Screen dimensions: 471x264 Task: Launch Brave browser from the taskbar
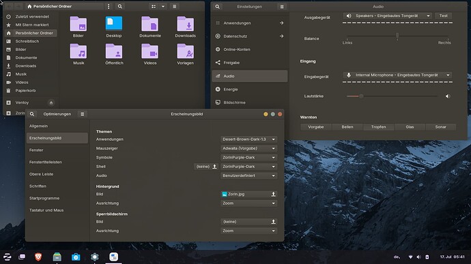pos(38,257)
